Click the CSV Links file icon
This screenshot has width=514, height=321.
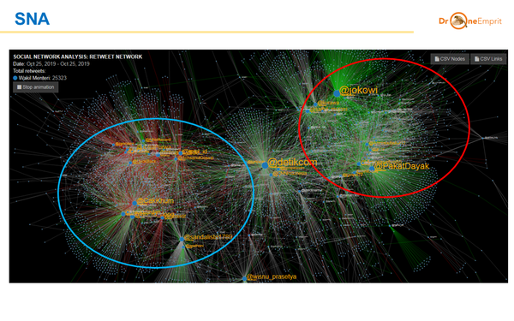[x=476, y=59]
